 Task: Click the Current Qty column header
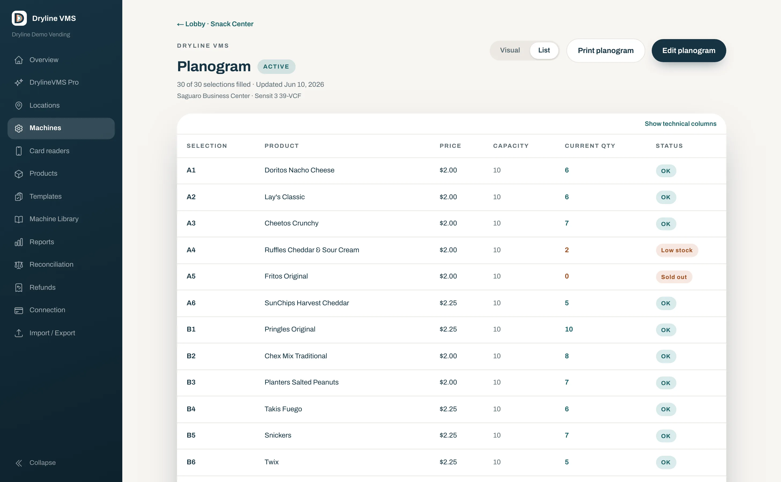point(590,146)
